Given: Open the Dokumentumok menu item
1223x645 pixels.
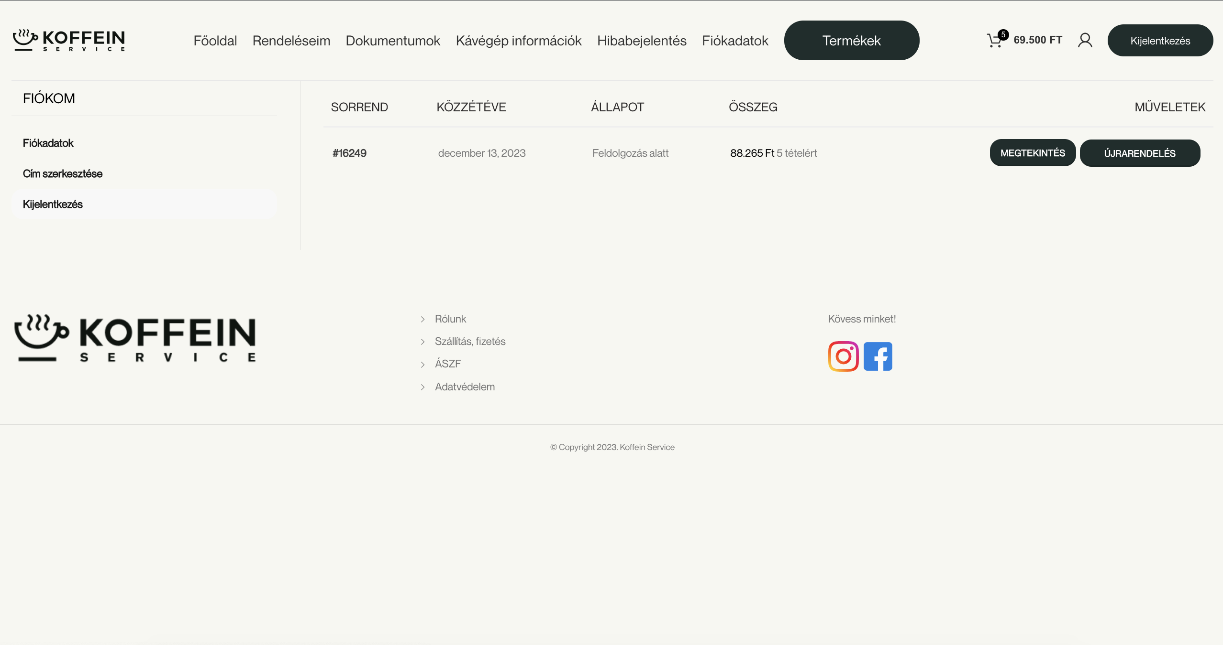Looking at the screenshot, I should click(x=392, y=41).
